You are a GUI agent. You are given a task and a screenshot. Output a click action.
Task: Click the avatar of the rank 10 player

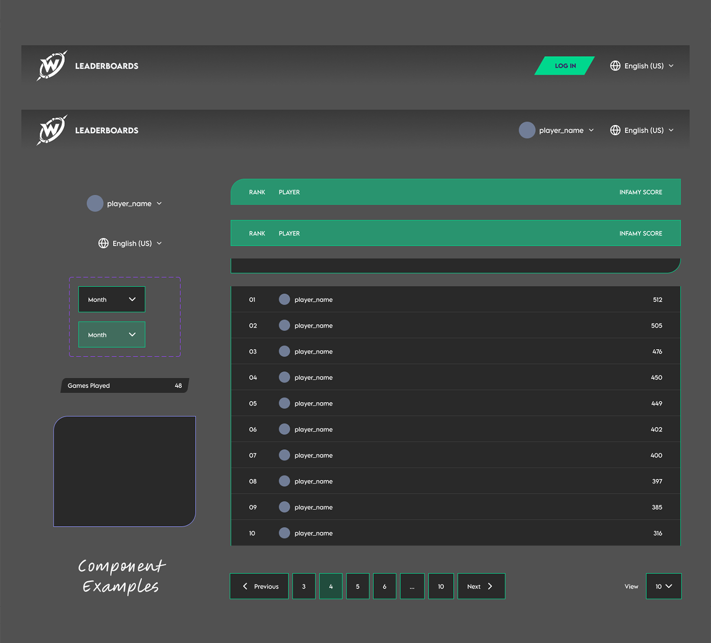284,533
